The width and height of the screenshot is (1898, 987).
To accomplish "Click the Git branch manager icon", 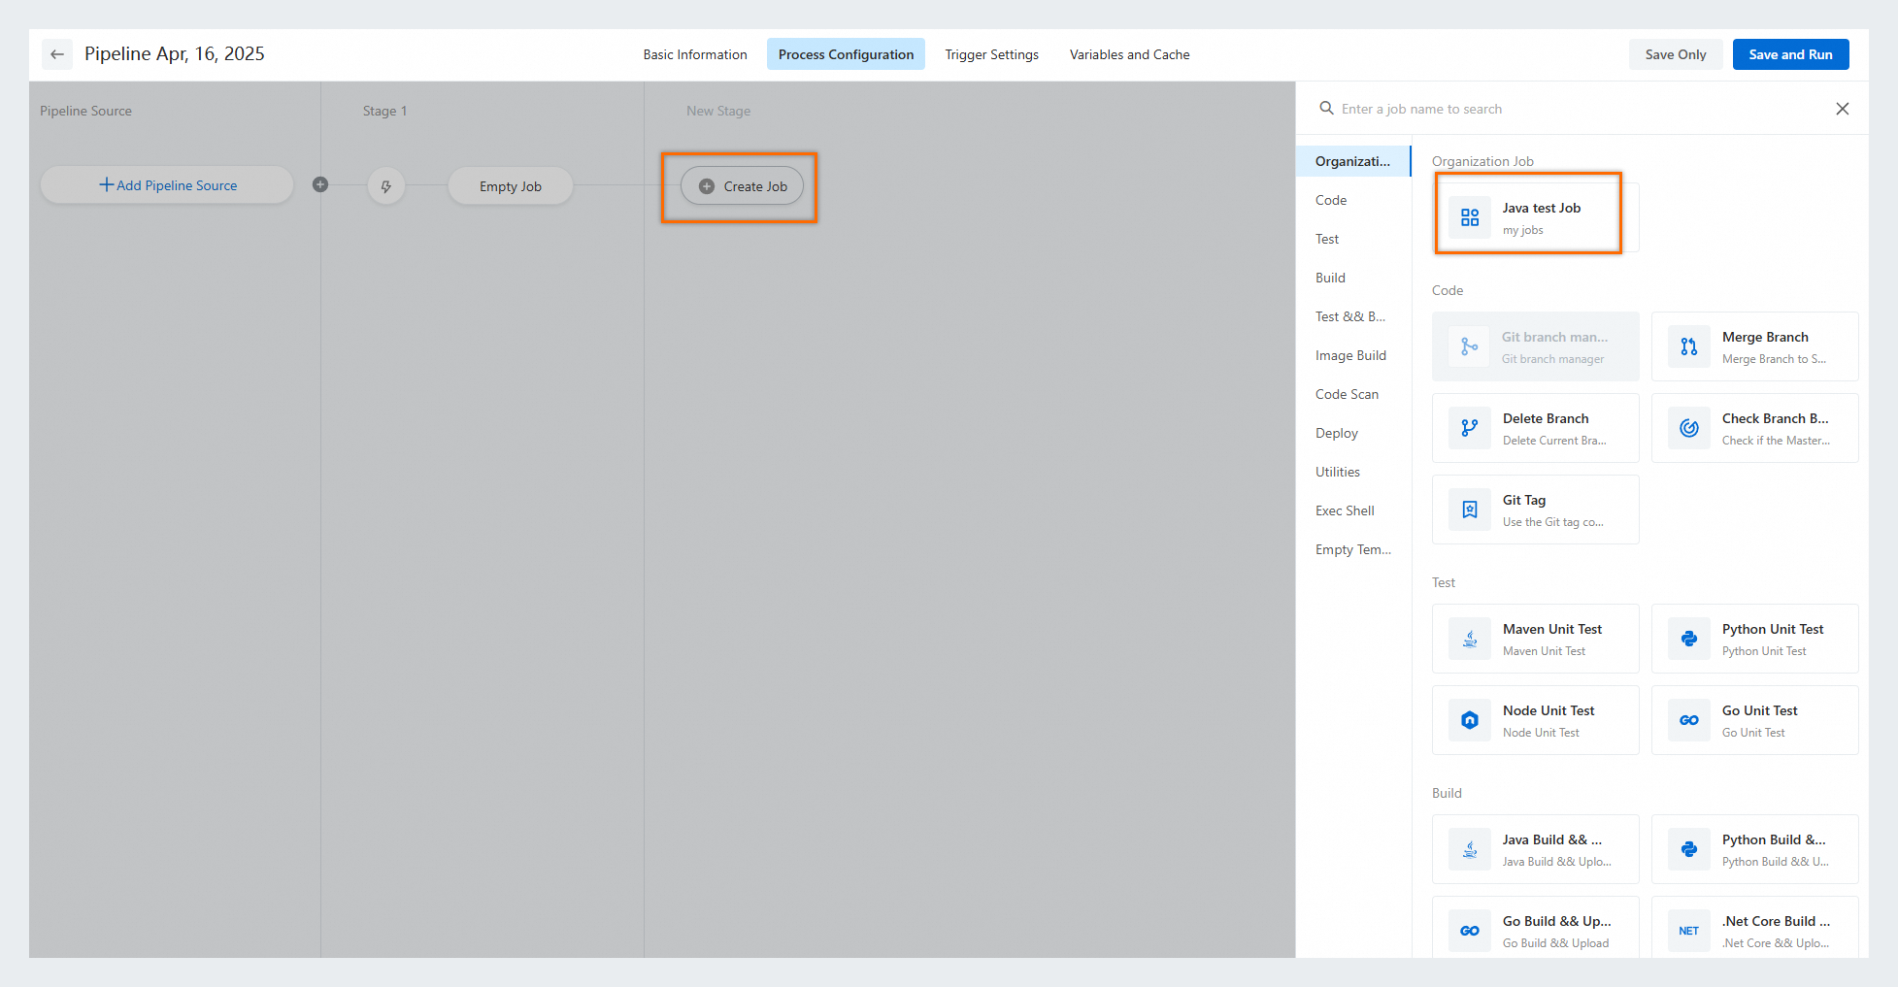I will 1470,346.
